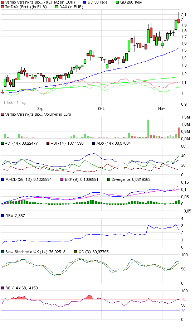The height and width of the screenshot is (327, 195).
Task: Click the light green DAX legend swatch
Action: point(57,7)
